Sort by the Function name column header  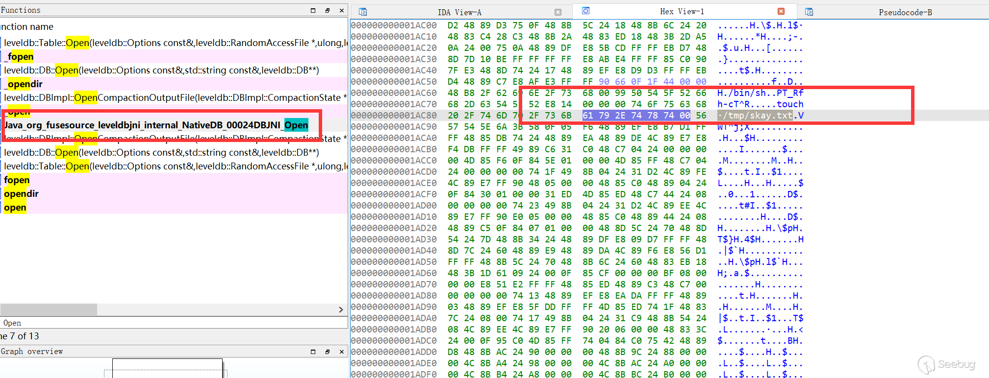point(27,26)
